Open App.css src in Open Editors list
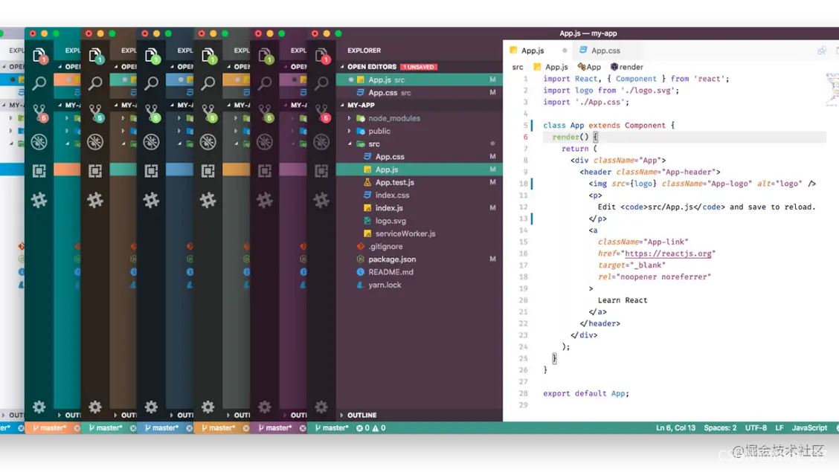This screenshot has height=472, width=839. [419, 92]
